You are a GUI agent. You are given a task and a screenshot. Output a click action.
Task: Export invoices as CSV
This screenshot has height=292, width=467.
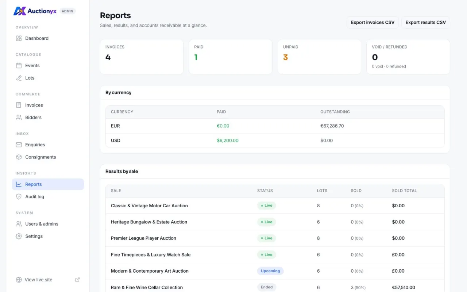click(x=373, y=23)
